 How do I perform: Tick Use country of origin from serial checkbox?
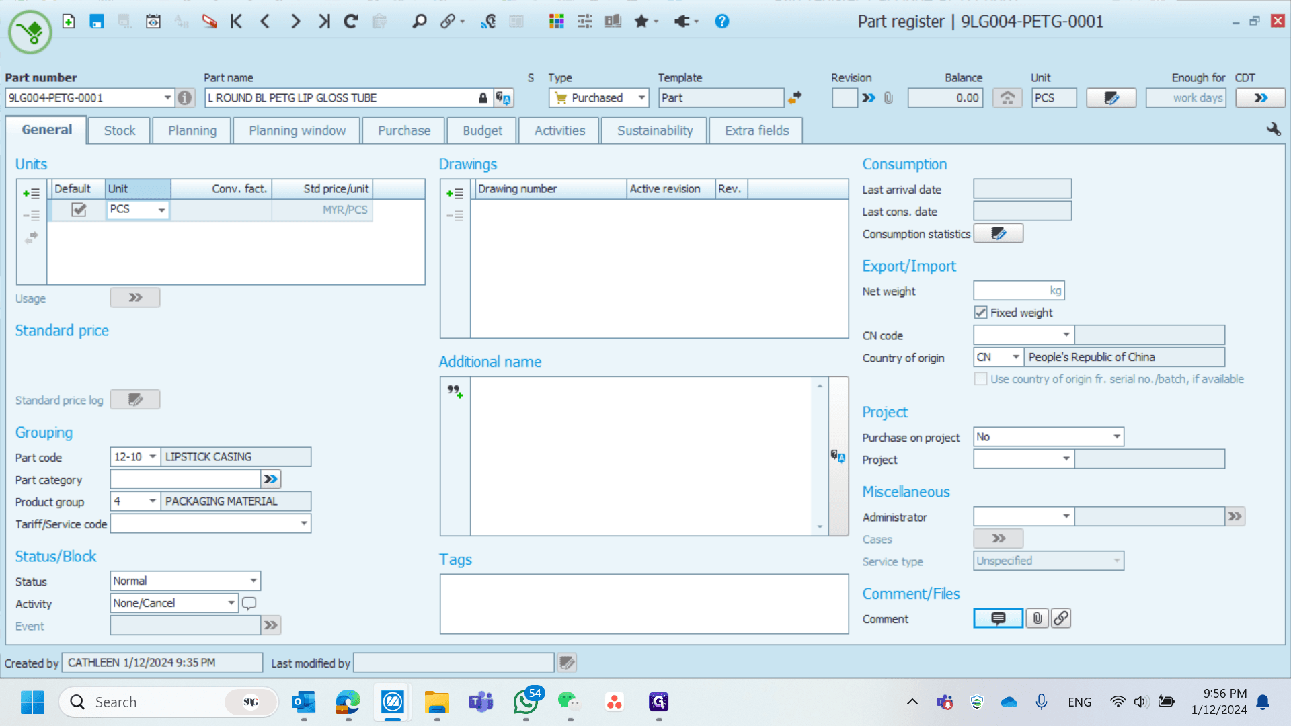point(981,379)
